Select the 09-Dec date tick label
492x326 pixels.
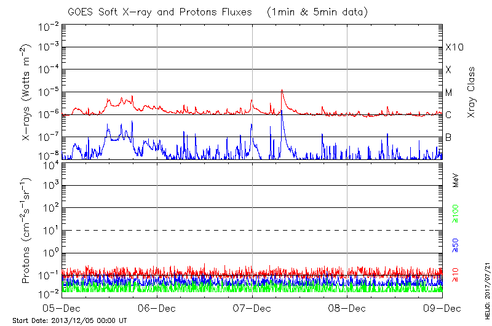coord(442,308)
